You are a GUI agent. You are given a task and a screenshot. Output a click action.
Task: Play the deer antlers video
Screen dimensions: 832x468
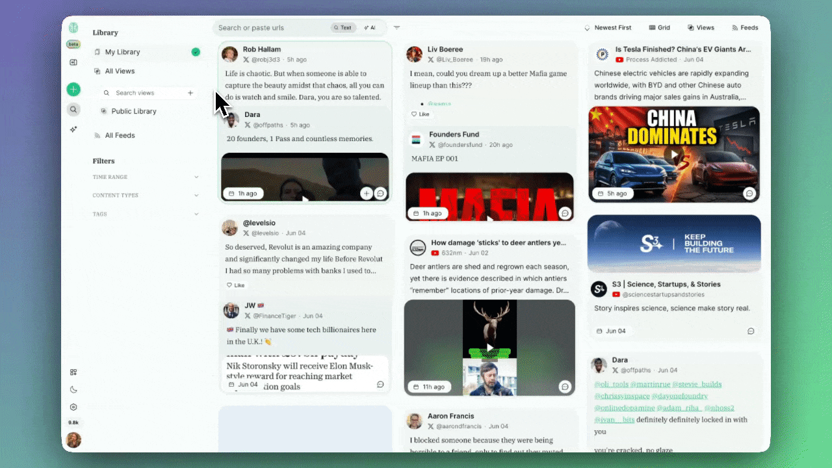(489, 348)
